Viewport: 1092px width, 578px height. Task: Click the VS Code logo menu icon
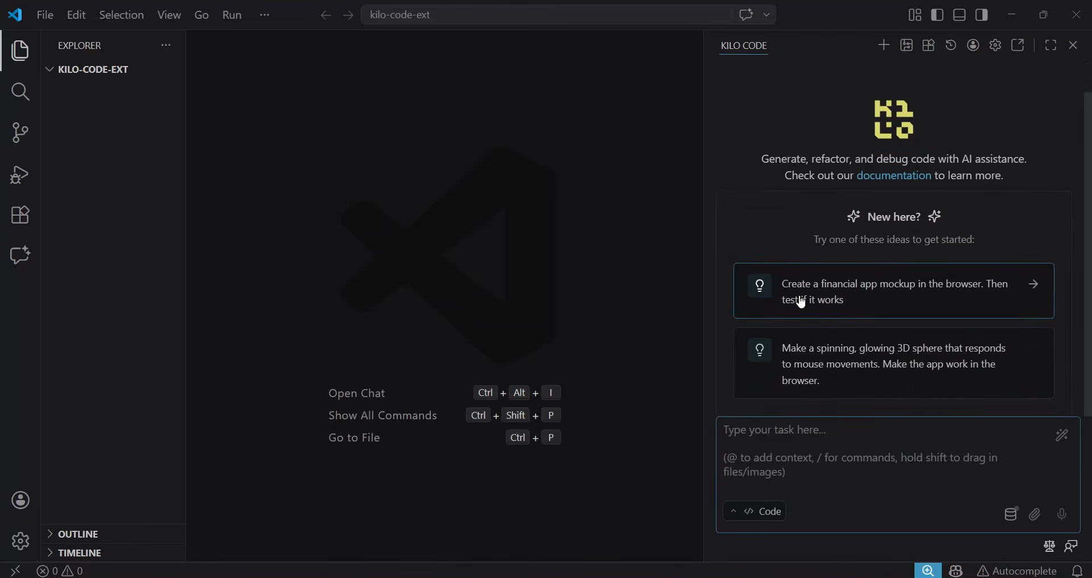(15, 15)
